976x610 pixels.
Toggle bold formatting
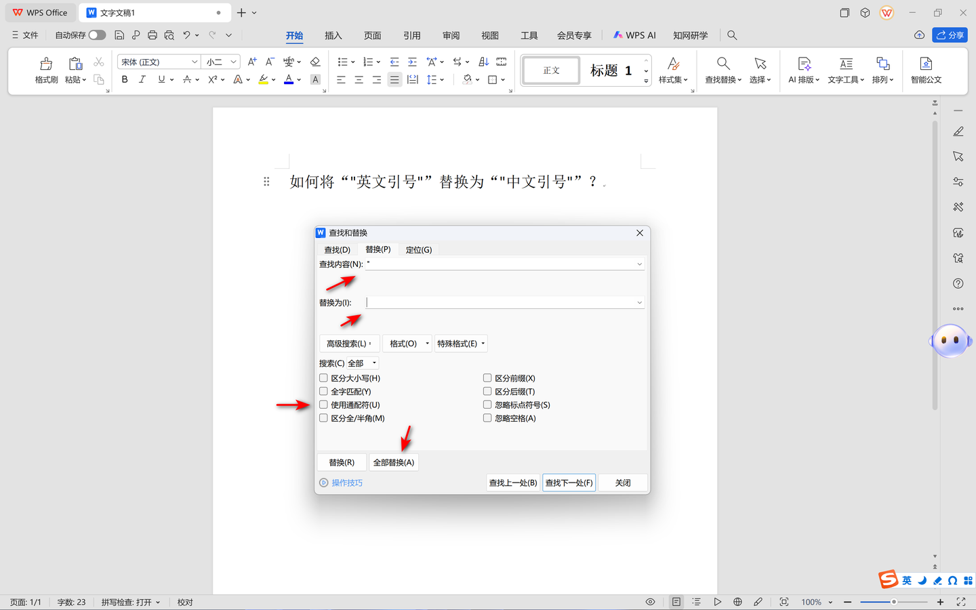125,79
